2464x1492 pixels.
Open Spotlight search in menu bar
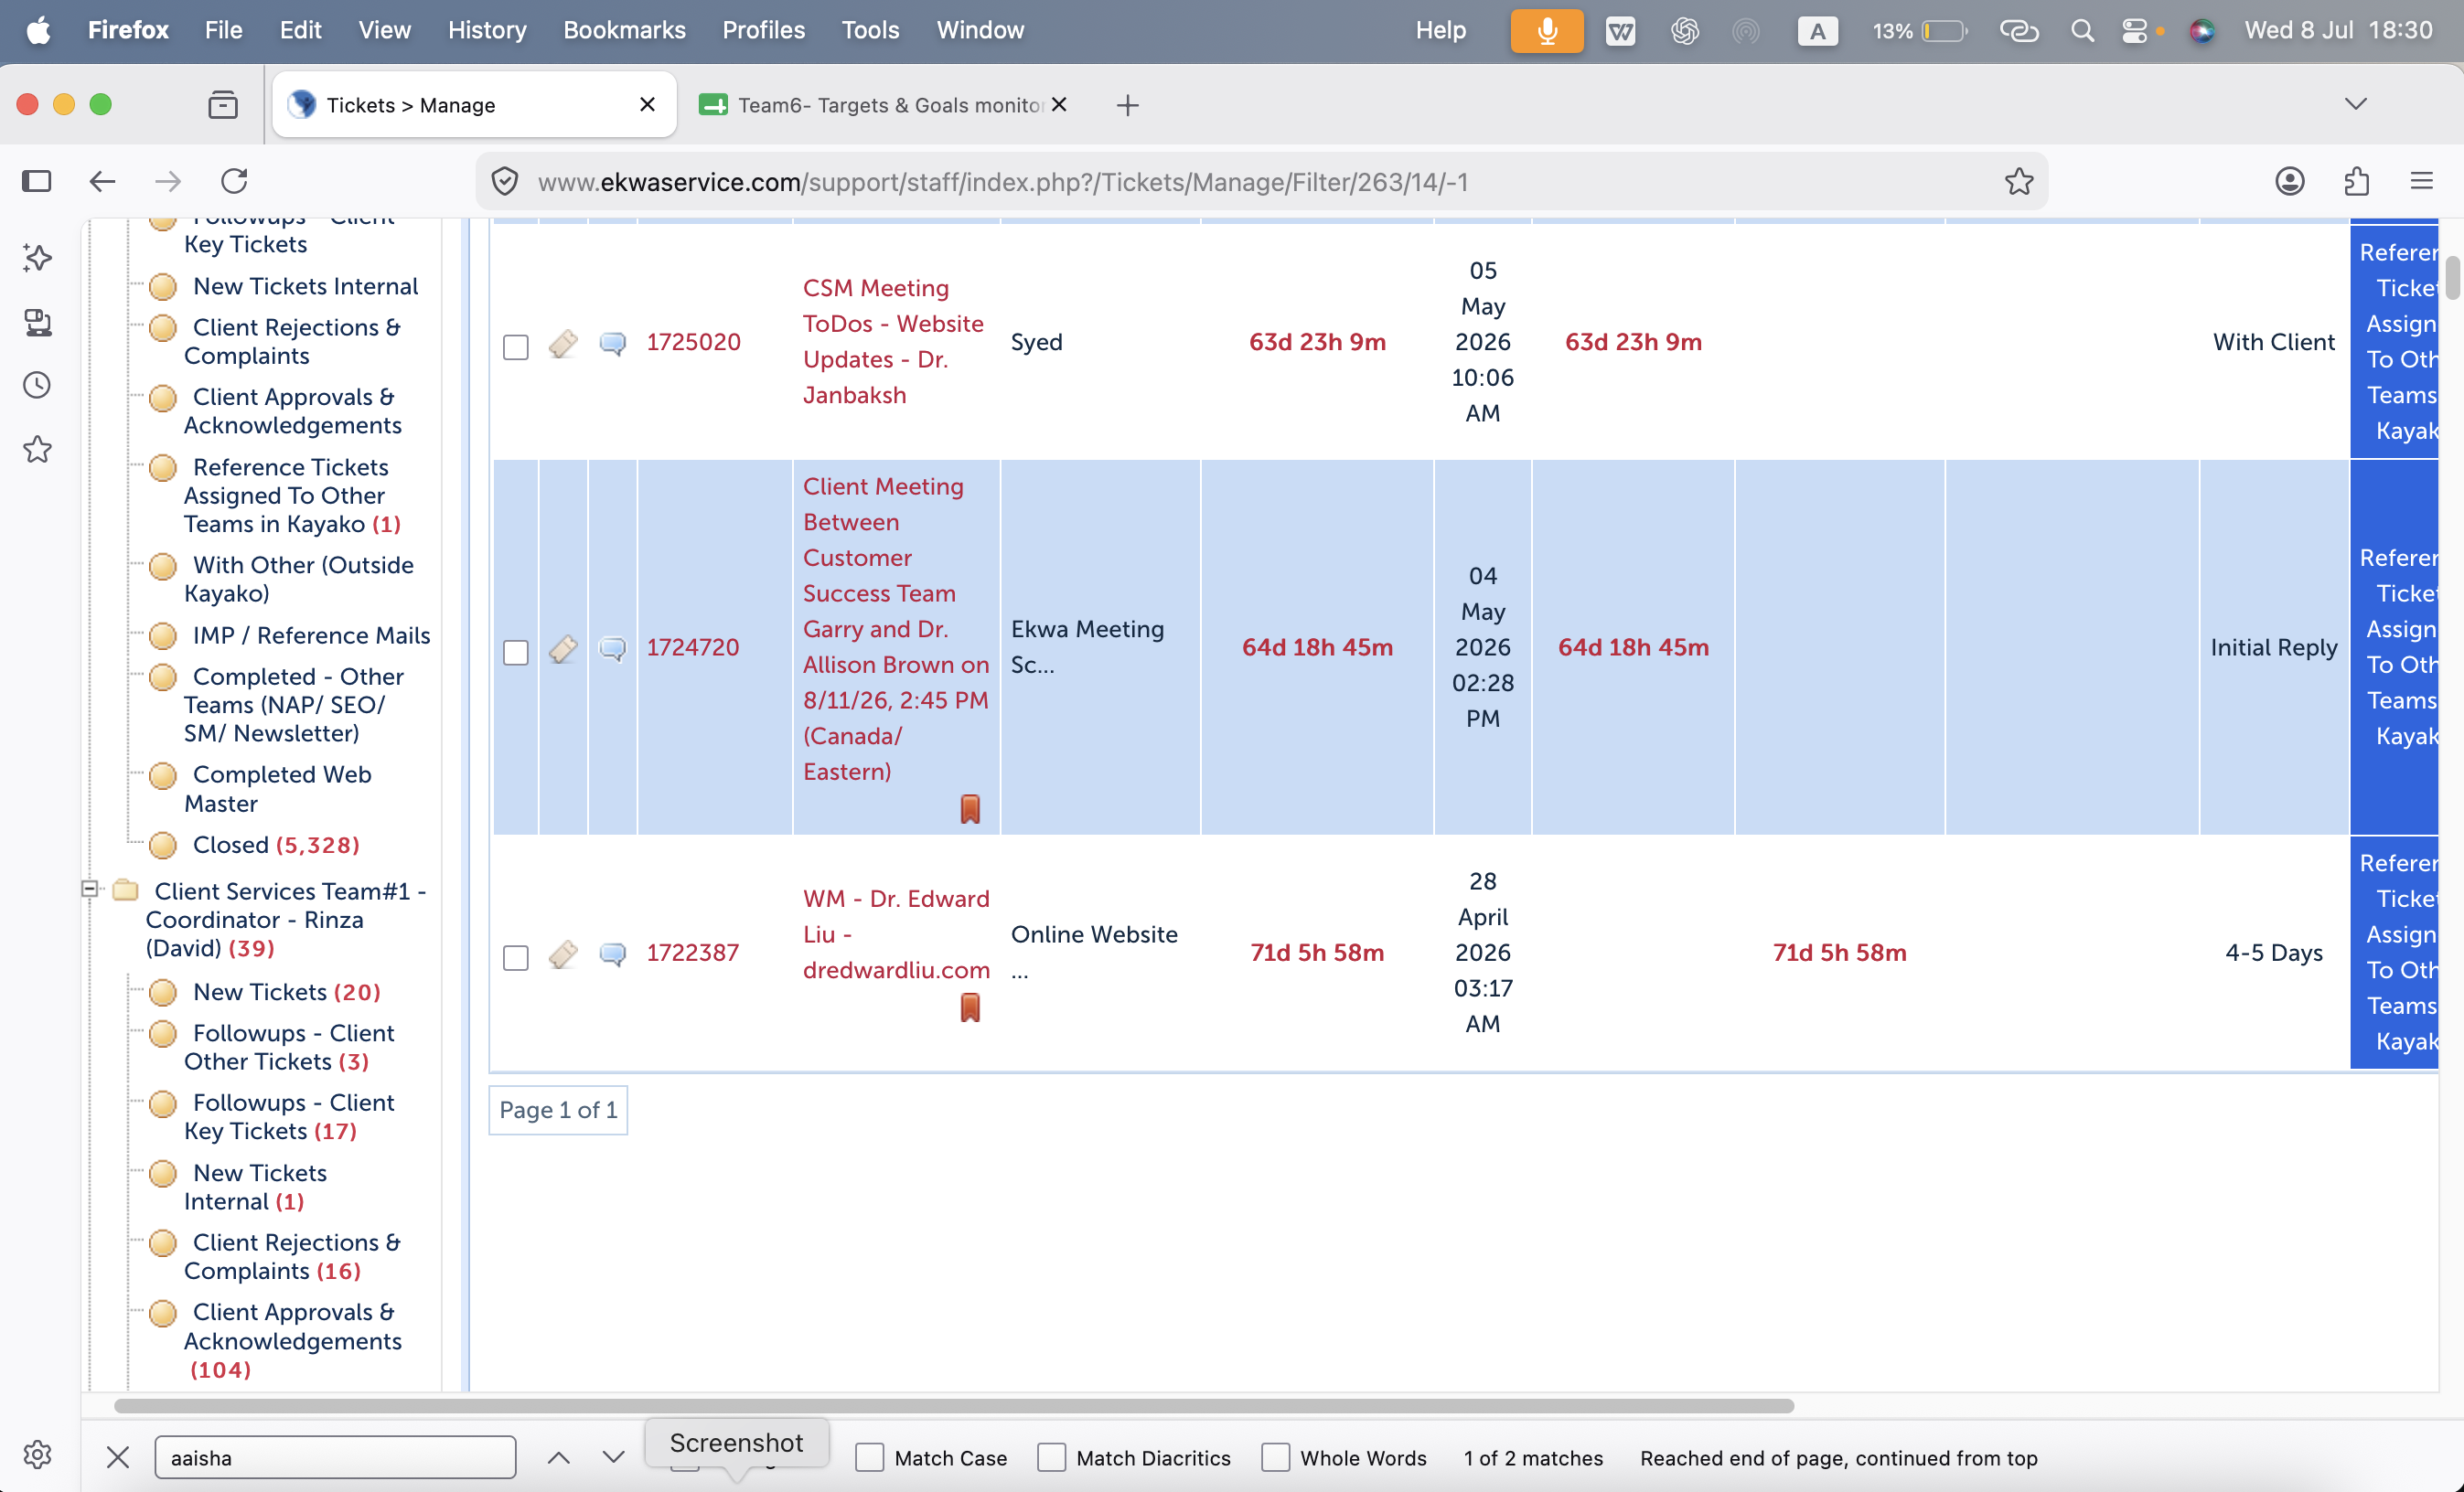(x=2082, y=30)
